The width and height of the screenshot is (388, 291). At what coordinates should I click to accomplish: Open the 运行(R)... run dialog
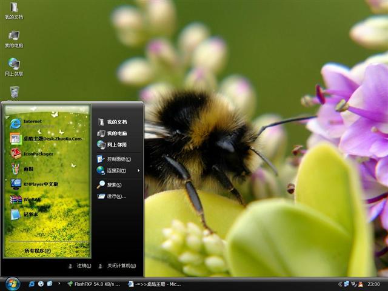(112, 196)
